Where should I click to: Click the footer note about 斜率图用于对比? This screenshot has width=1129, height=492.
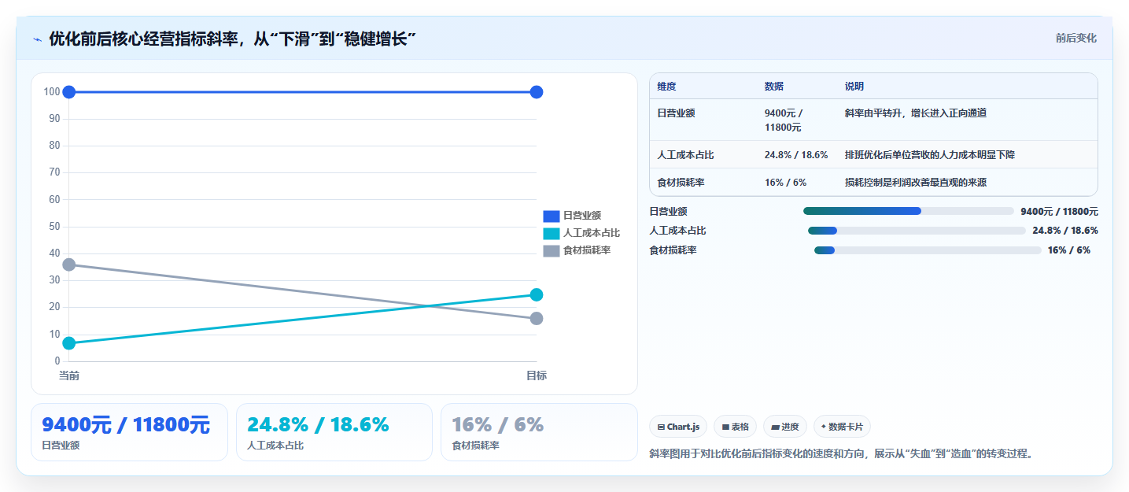point(840,454)
